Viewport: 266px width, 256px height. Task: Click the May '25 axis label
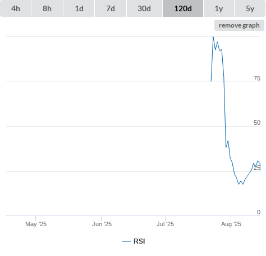tap(36, 224)
